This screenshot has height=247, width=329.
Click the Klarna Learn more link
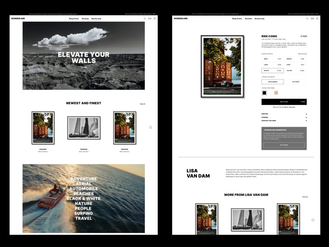click(x=291, y=107)
